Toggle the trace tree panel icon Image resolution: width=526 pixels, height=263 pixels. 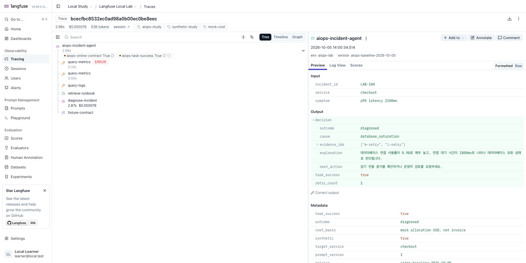point(58,37)
